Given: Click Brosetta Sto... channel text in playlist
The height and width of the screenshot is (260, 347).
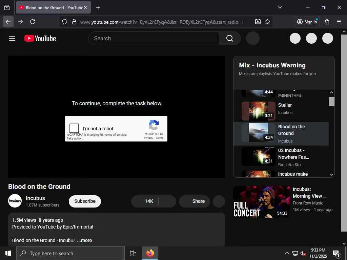Looking at the screenshot, I should (291, 165).
